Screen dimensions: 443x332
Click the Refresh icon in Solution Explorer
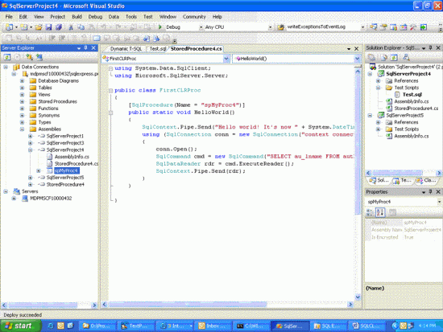coord(394,58)
